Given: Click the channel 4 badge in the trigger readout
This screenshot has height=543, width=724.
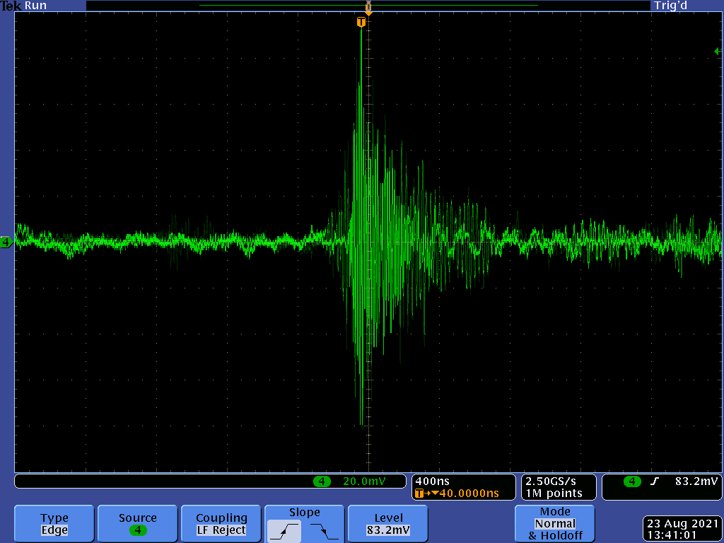Looking at the screenshot, I should (632, 481).
